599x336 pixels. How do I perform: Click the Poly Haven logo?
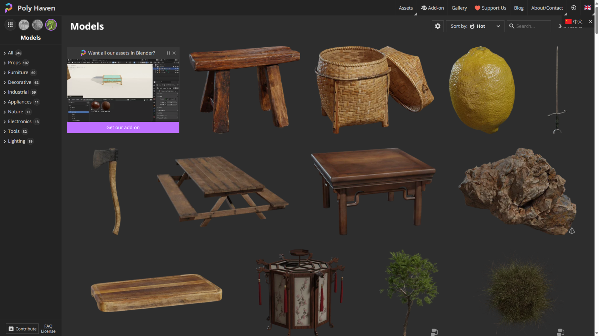pyautogui.click(x=9, y=8)
